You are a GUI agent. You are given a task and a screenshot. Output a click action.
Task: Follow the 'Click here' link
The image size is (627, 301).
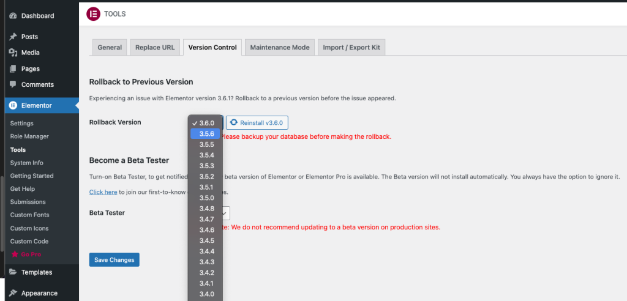(x=103, y=192)
